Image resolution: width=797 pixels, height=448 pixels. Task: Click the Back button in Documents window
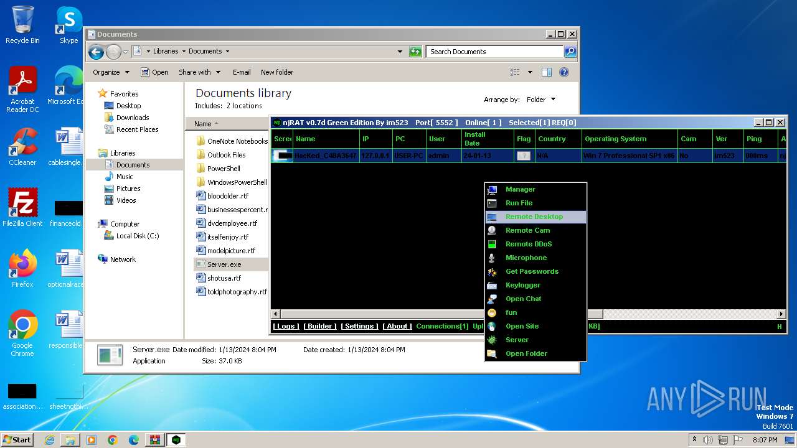[96, 52]
